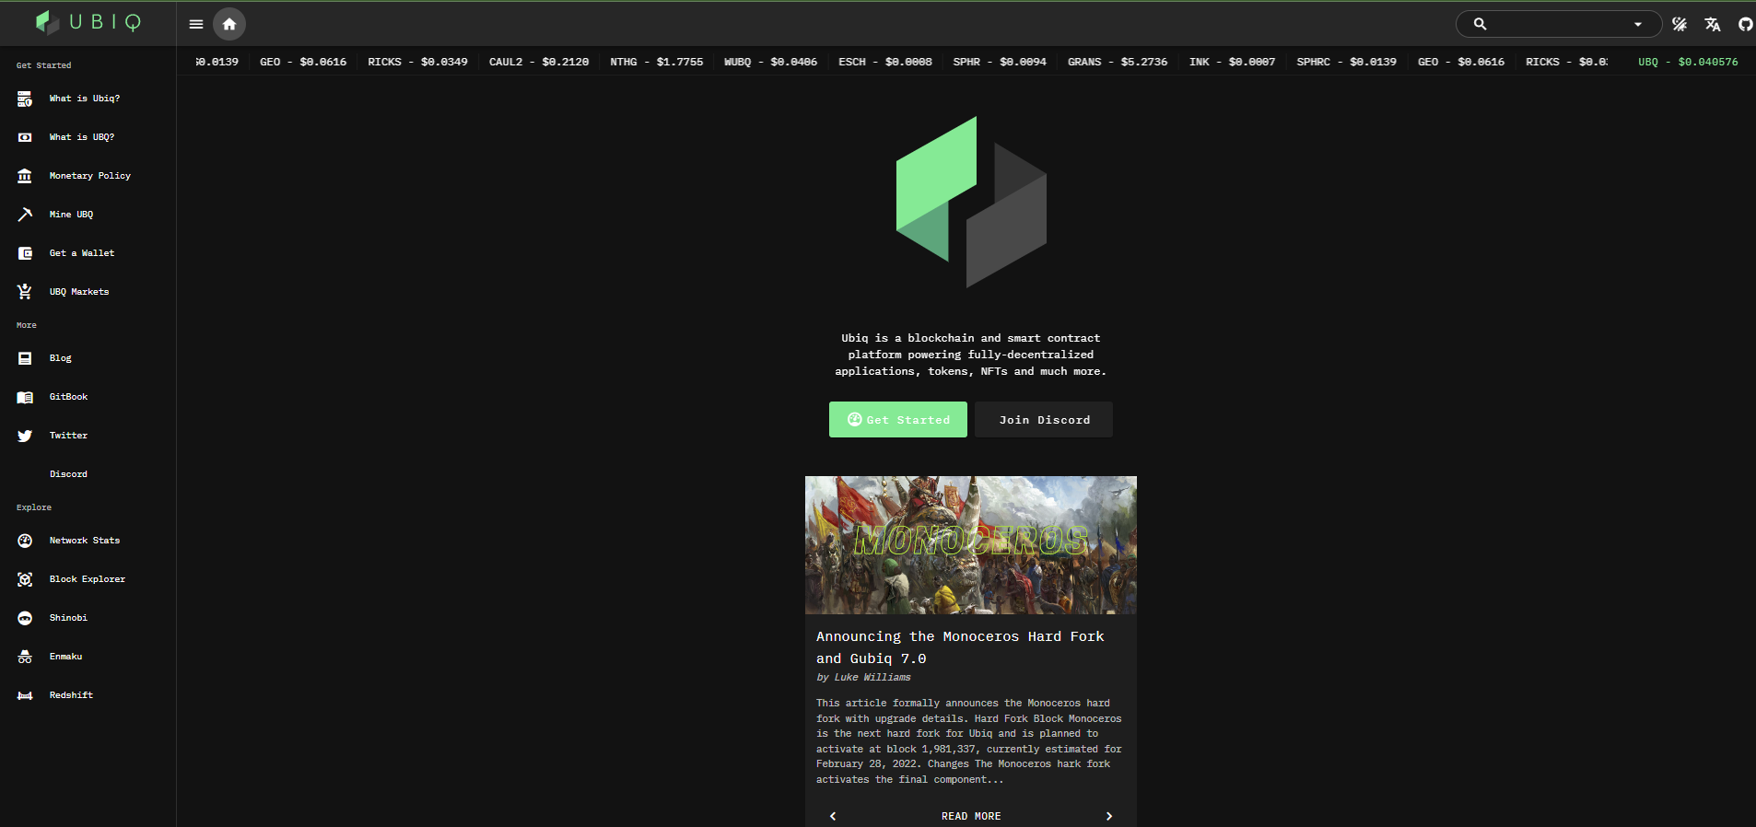Toggle the hamburger navigation menu
The height and width of the screenshot is (827, 1756).
pyautogui.click(x=196, y=24)
